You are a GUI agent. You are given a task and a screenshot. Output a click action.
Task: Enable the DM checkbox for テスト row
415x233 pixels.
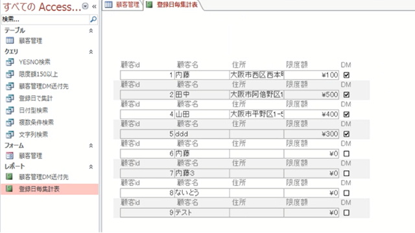(x=346, y=213)
